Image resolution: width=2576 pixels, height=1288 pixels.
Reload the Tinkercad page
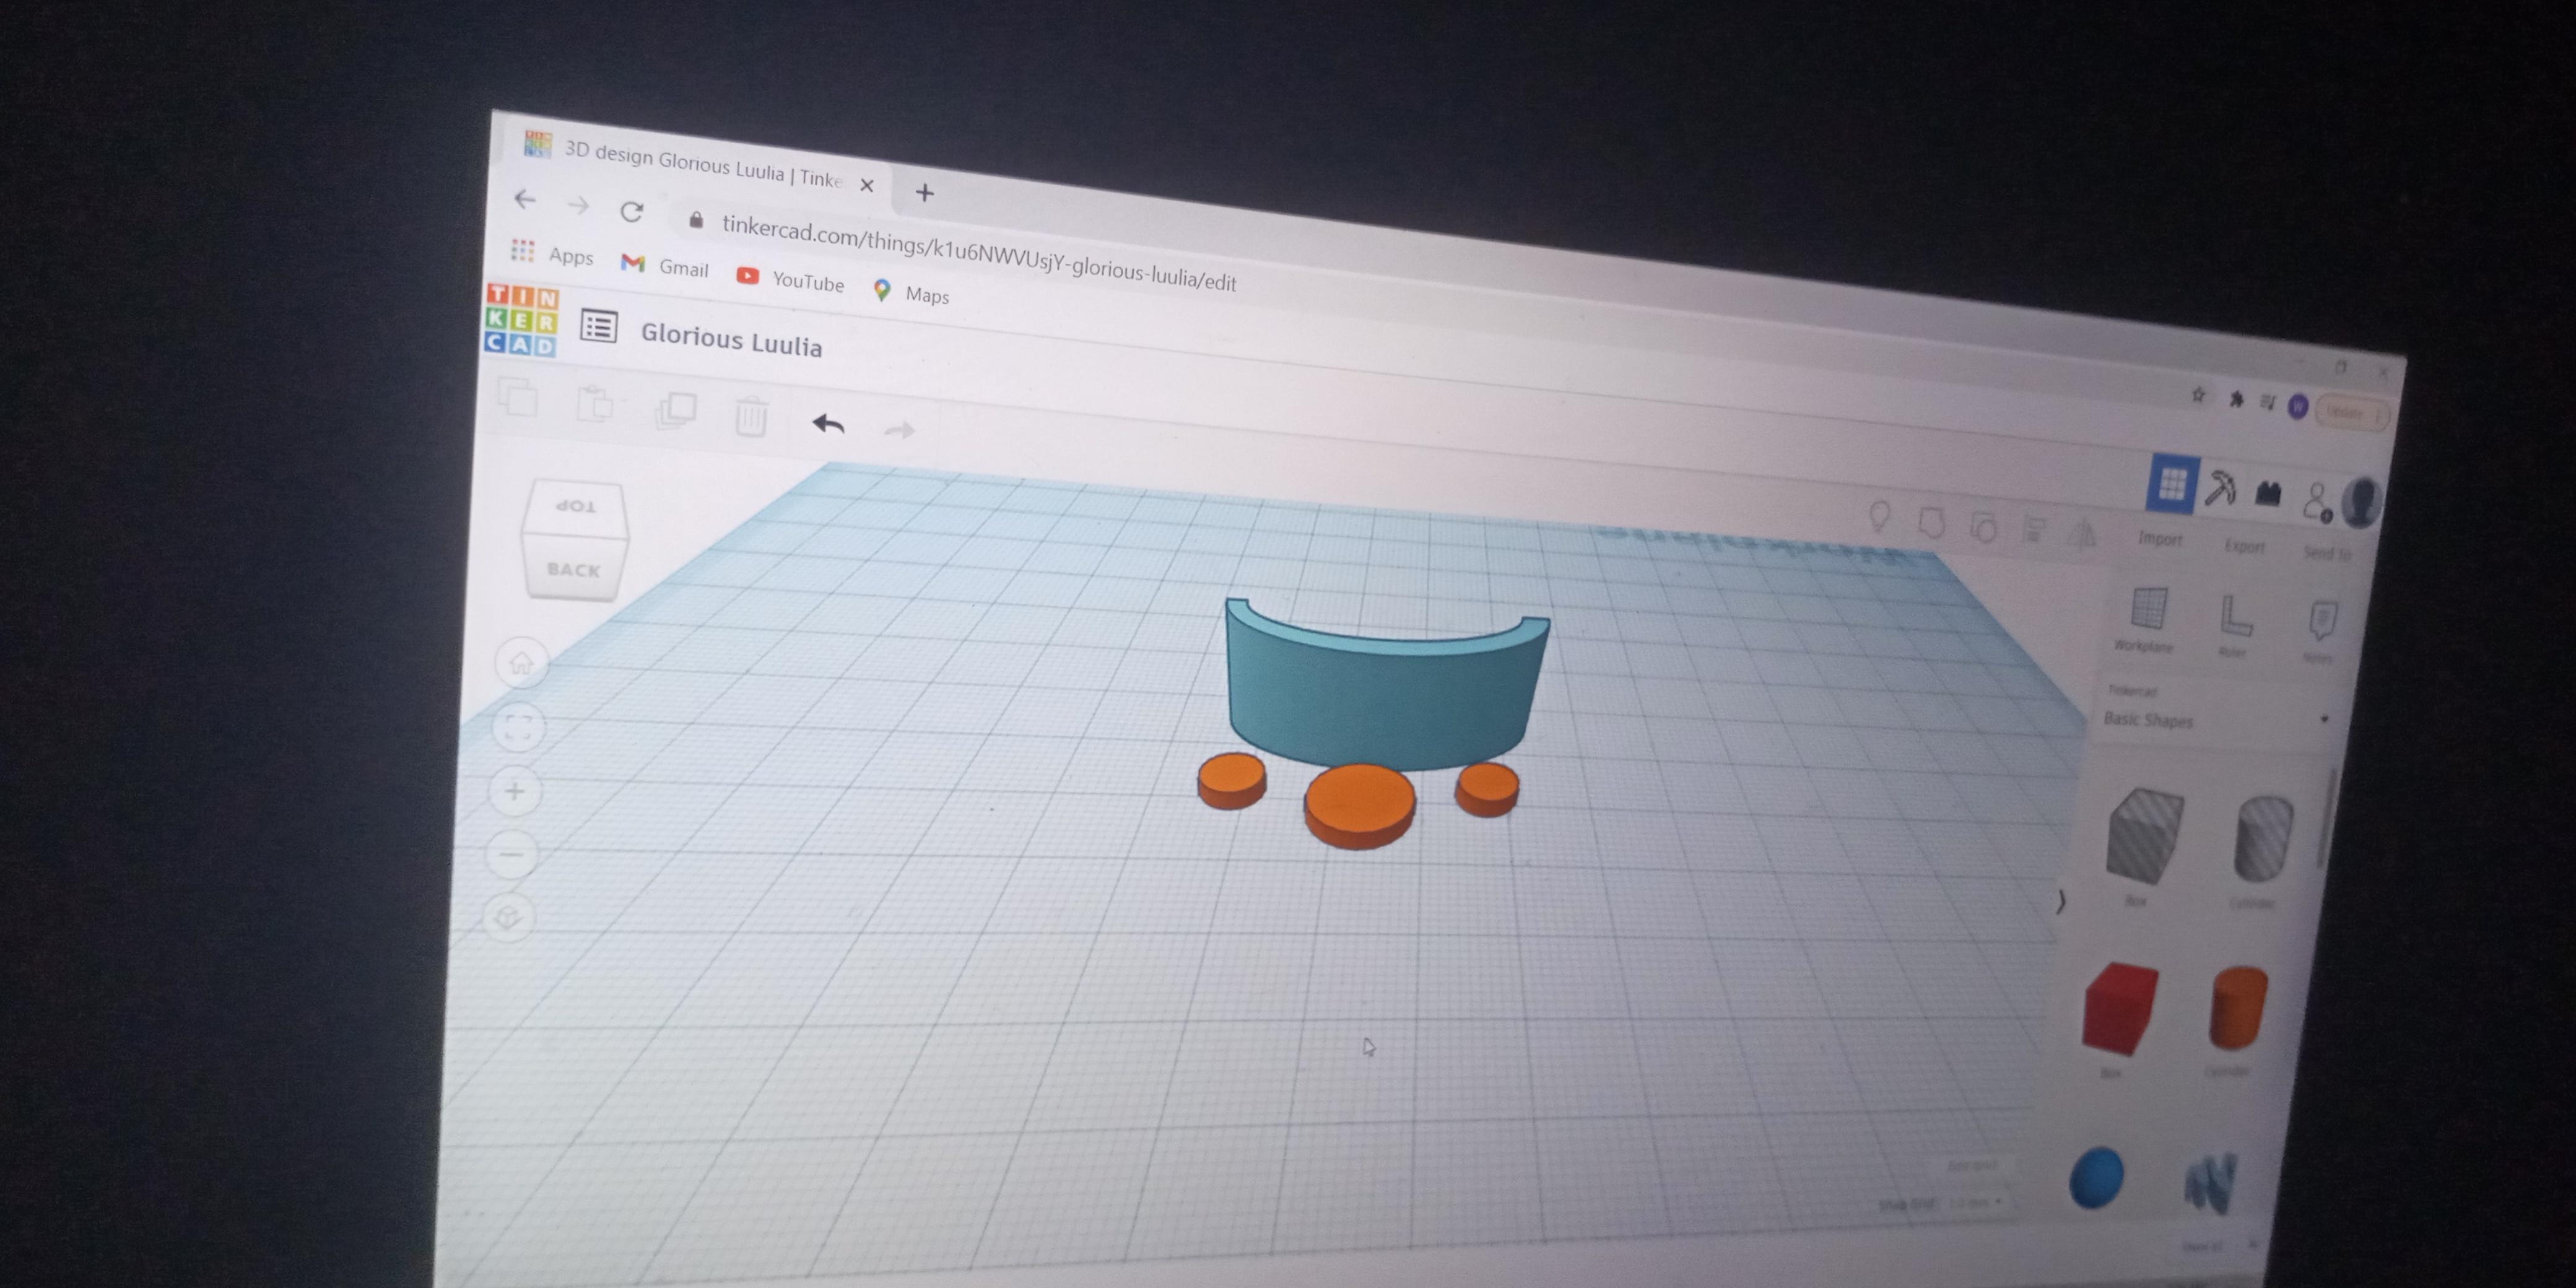pos(631,211)
